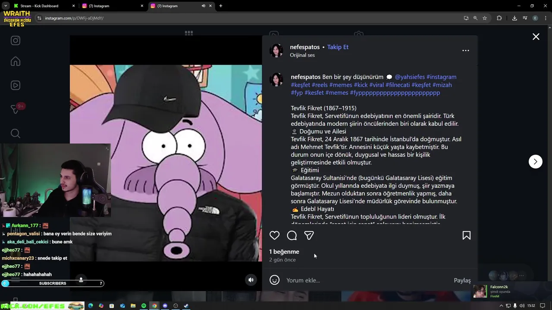Screen dimensions: 552x310
Task: Open Instagram Search in the sidebar
Action: (16, 133)
